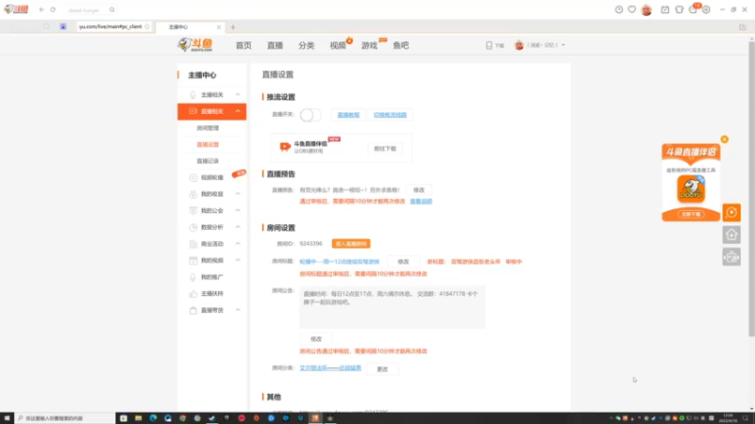Expand the 我的视频 sidebar section
Viewport: 755px width, 424px height.
(238, 260)
